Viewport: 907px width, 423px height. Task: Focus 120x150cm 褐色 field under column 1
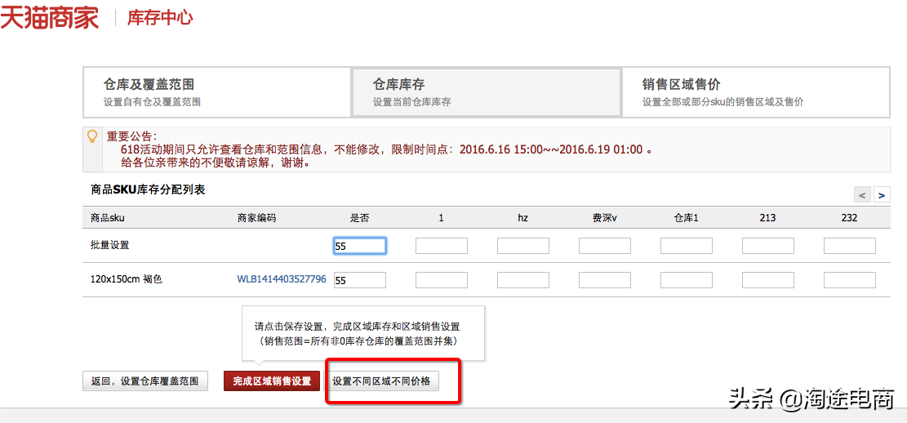coord(442,280)
